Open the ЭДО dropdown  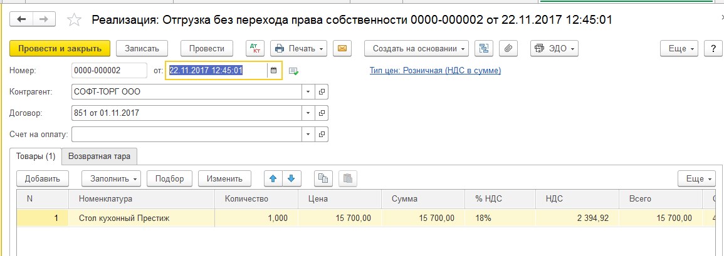(x=554, y=48)
